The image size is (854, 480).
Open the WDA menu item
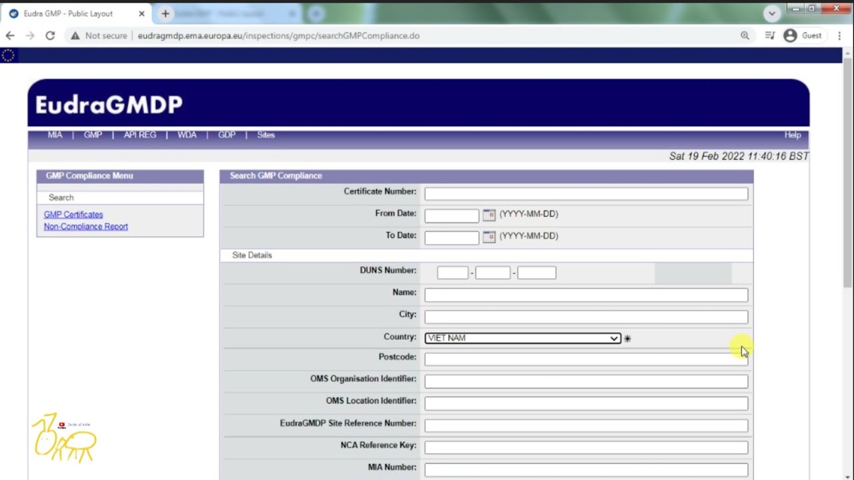click(187, 135)
